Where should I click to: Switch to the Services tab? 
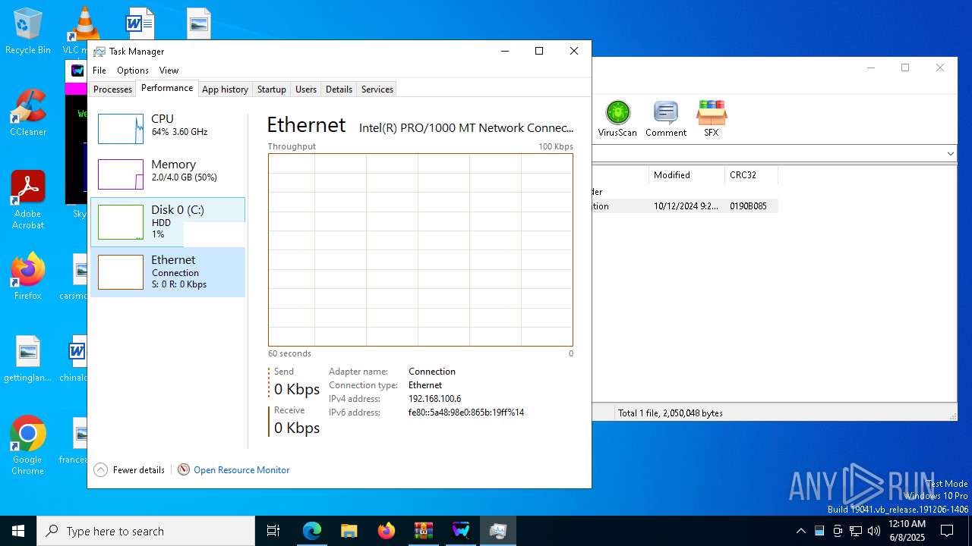(377, 89)
